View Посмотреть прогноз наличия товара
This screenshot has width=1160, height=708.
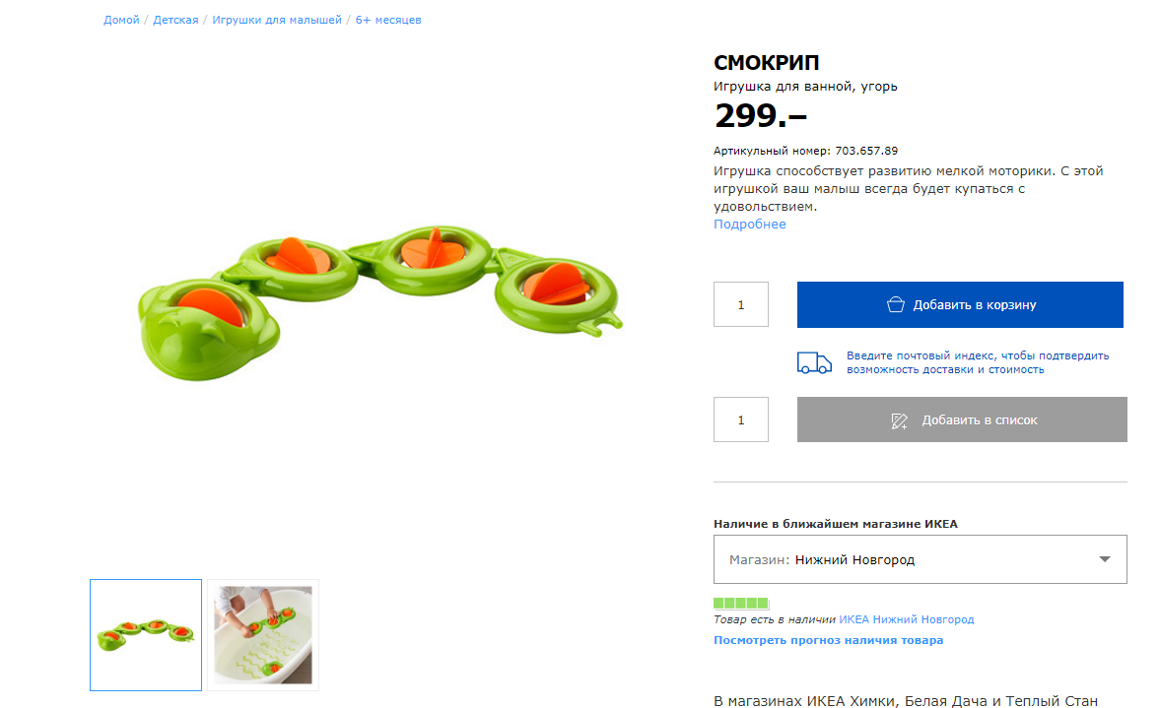[828, 640]
